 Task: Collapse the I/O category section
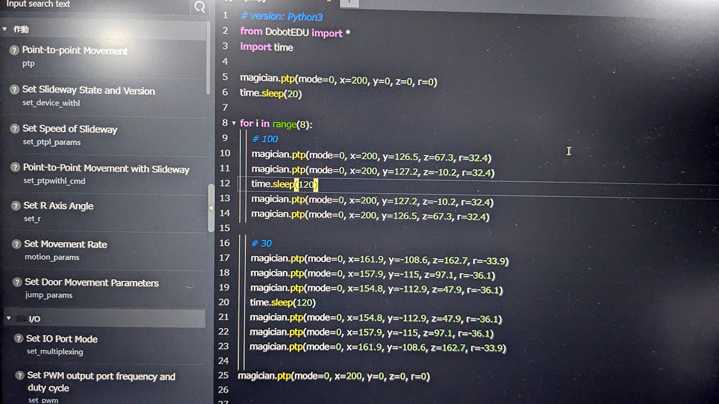click(8, 319)
